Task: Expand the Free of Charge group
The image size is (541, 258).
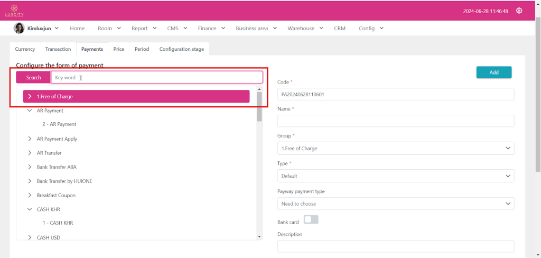Action: pos(30,97)
